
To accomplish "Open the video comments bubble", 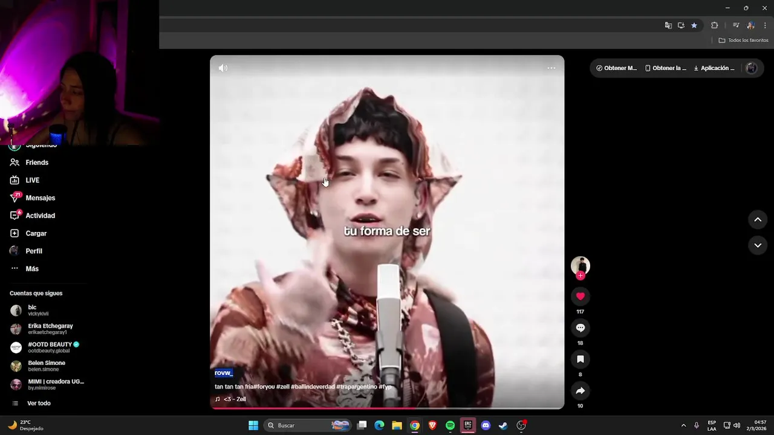I will pyautogui.click(x=580, y=327).
